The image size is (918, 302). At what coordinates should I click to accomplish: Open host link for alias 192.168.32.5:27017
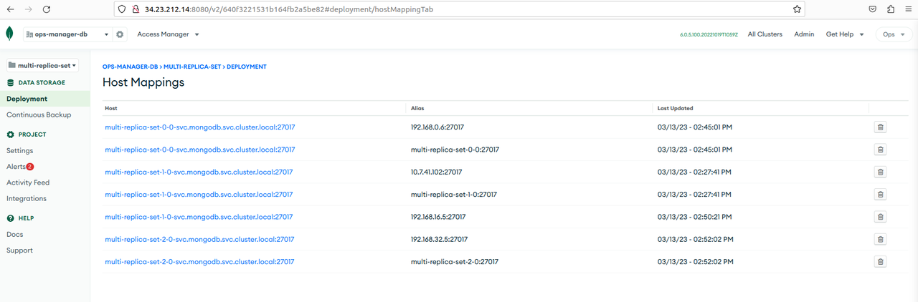199,239
